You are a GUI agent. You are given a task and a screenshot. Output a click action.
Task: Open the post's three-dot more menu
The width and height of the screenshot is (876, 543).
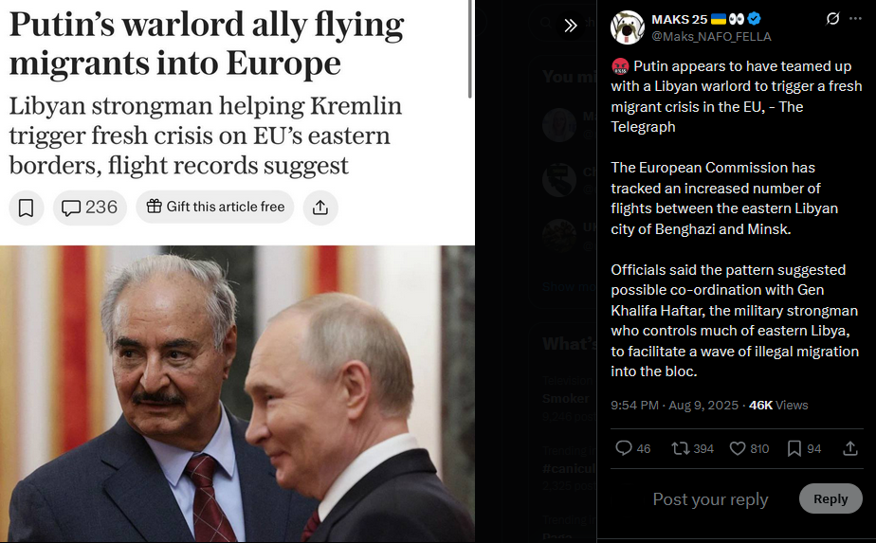pos(855,19)
